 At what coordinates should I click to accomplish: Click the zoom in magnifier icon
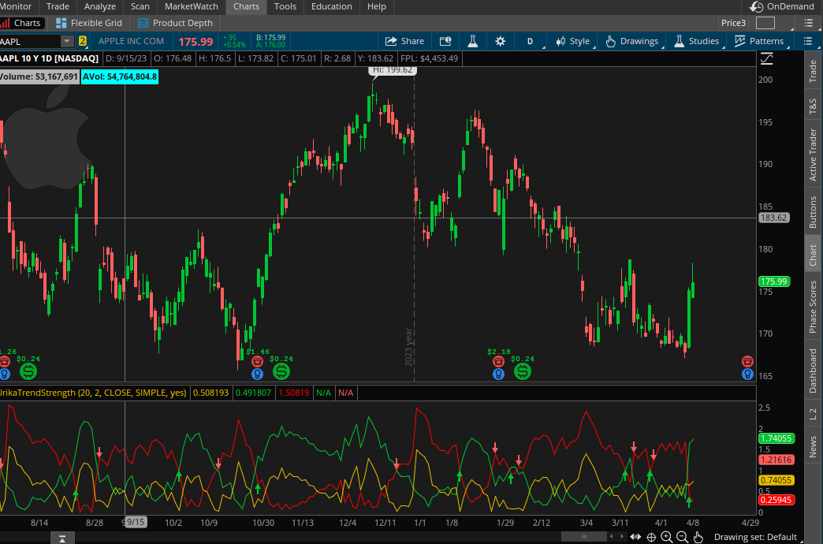pos(667,537)
